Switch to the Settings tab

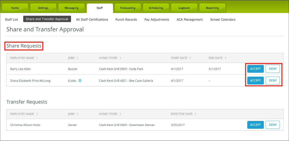(x=43, y=8)
